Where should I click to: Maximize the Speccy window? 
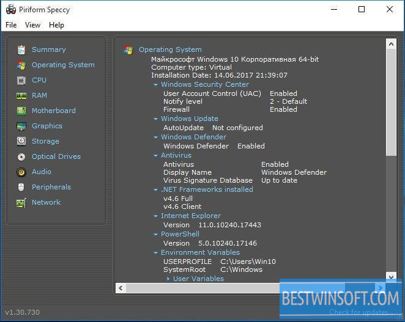pyautogui.click(x=362, y=10)
